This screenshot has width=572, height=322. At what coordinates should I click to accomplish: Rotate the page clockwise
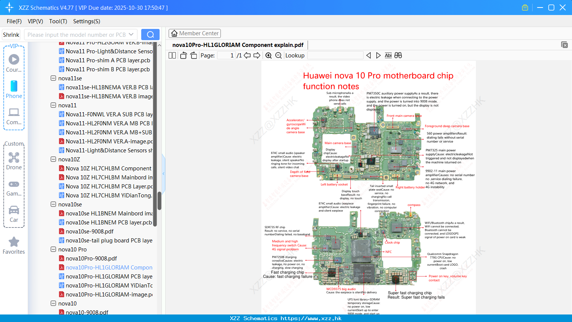point(193,56)
